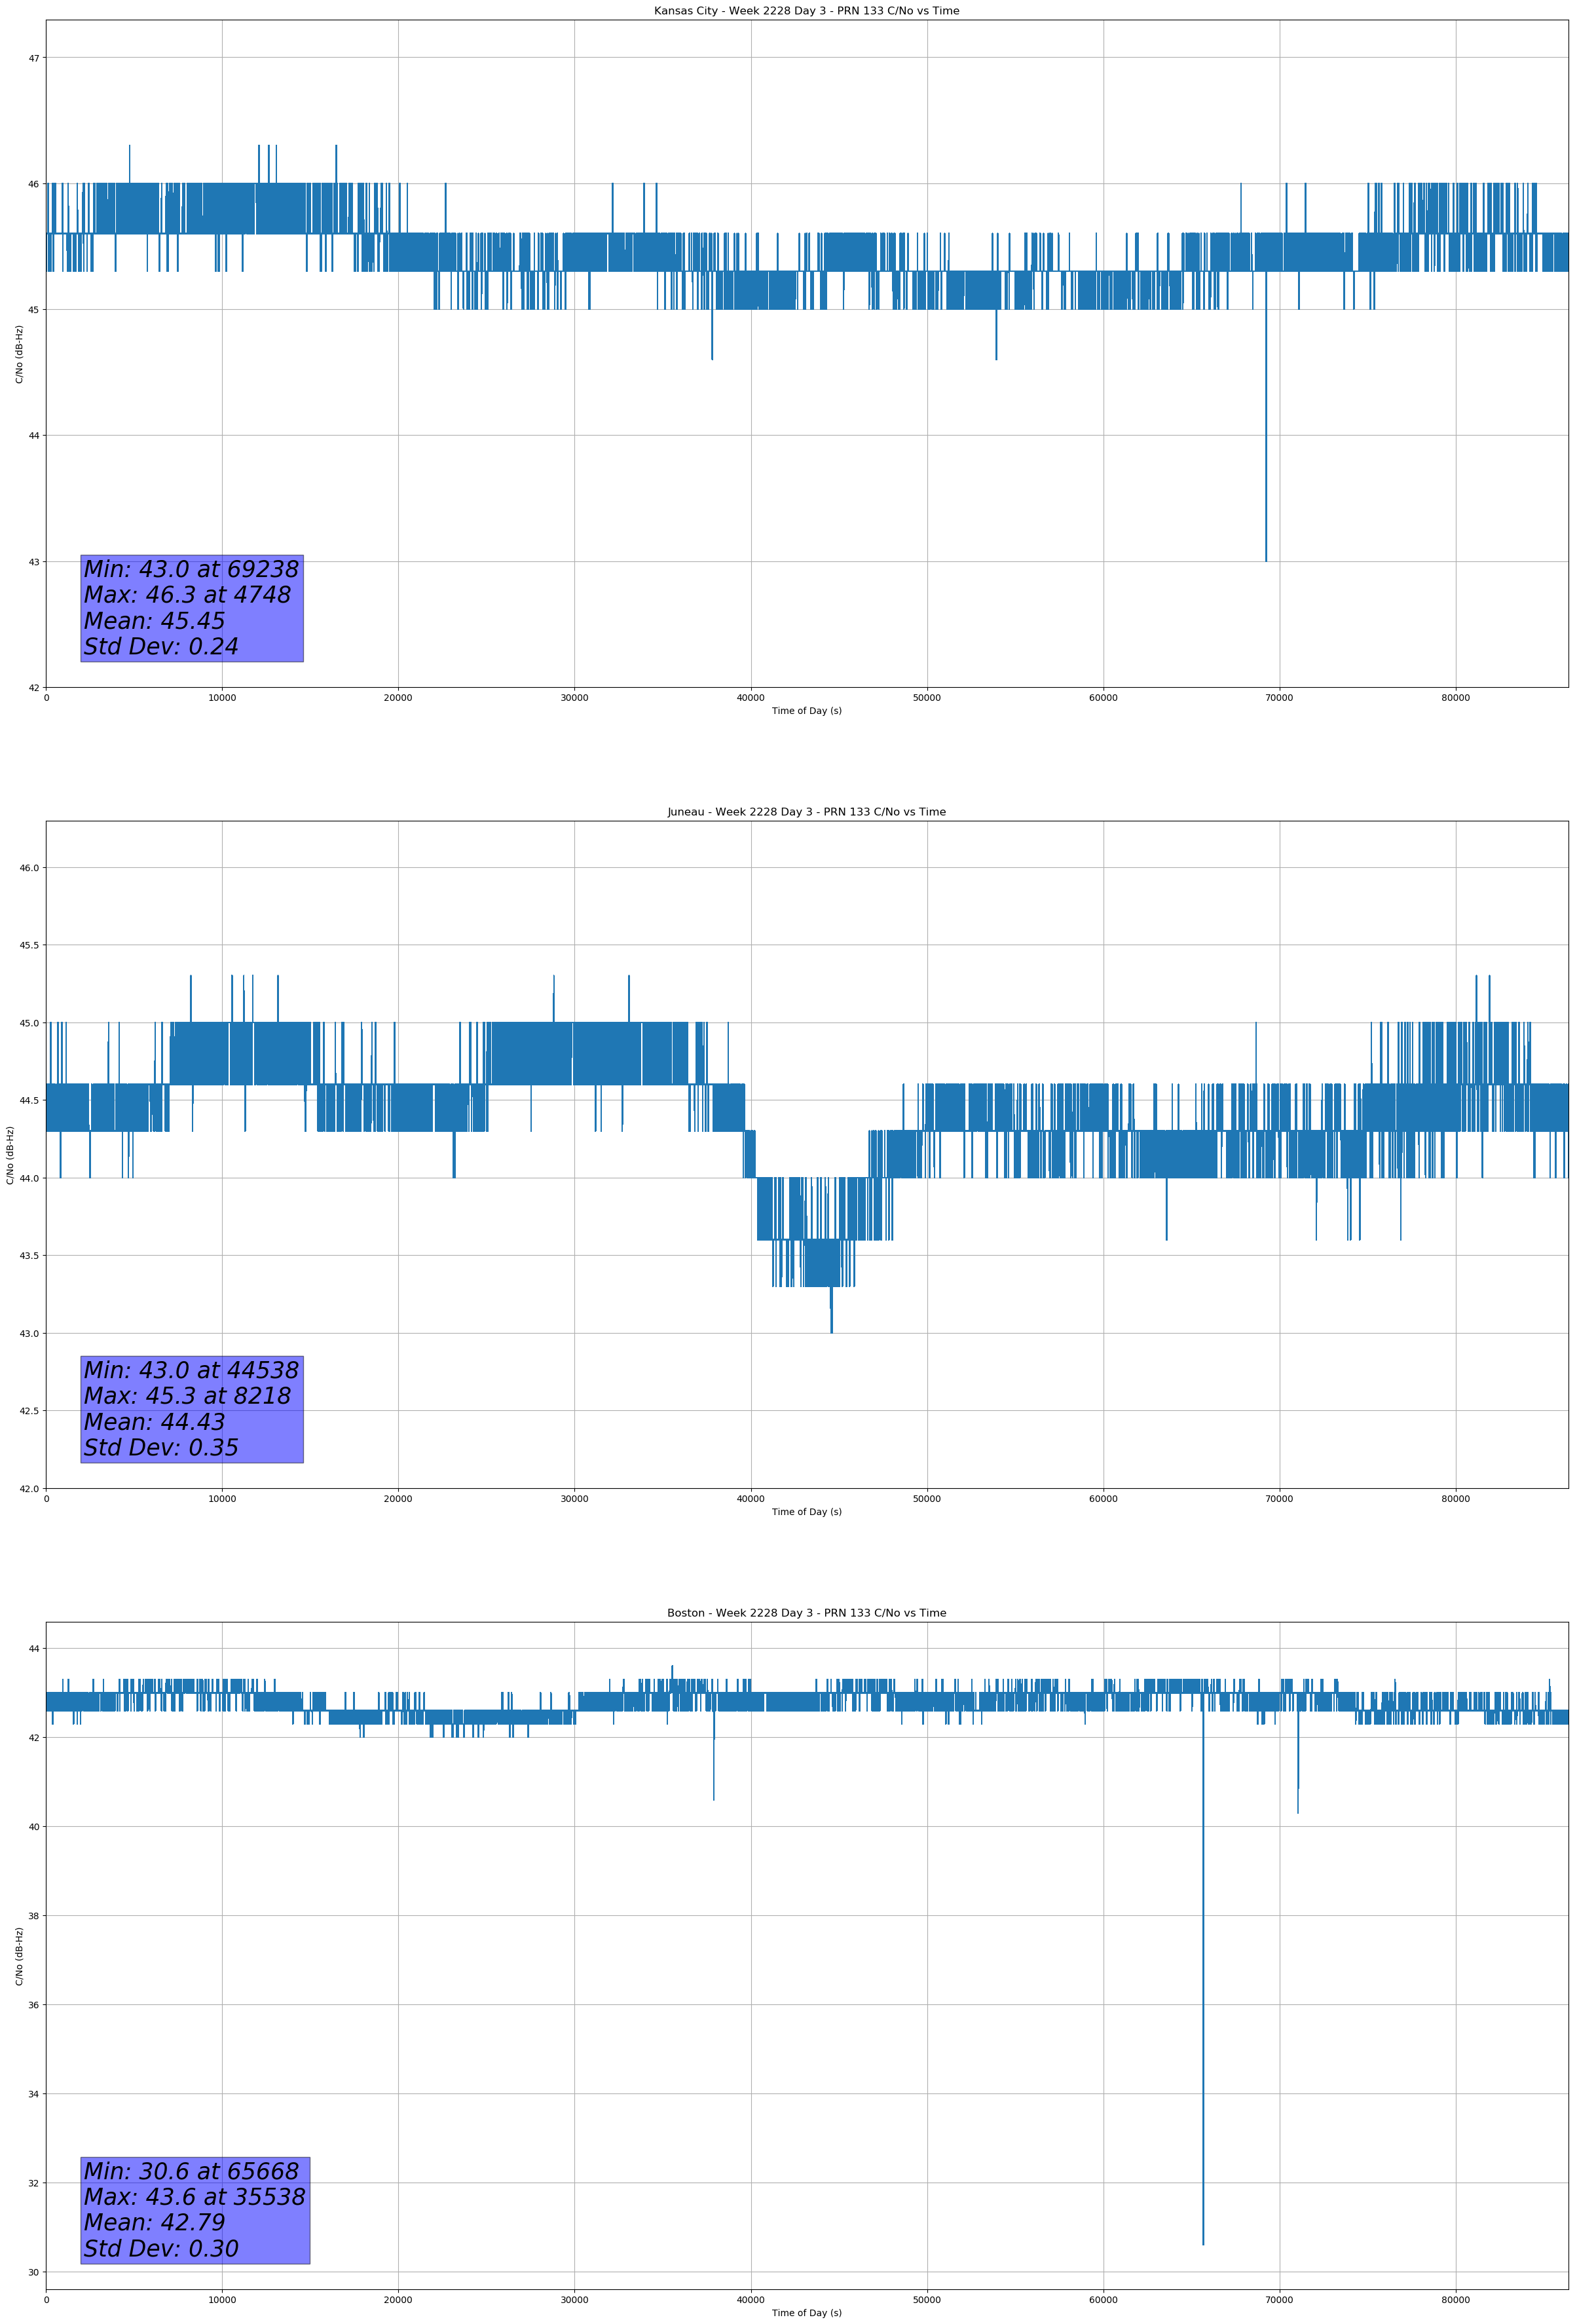Select 'Mean: 44.43' stats line
Image resolution: width=1577 pixels, height=2324 pixels.
154,1422
